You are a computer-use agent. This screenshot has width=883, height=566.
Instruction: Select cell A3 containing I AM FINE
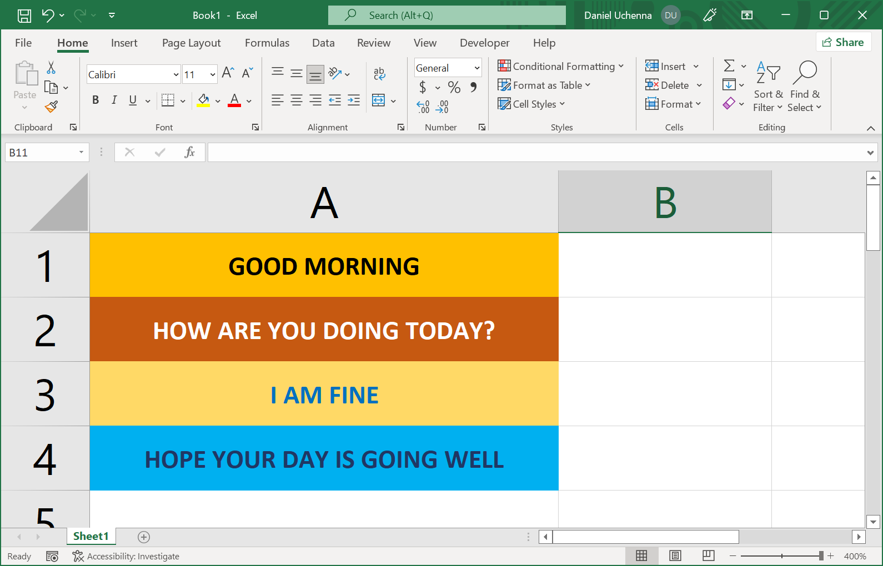point(324,394)
